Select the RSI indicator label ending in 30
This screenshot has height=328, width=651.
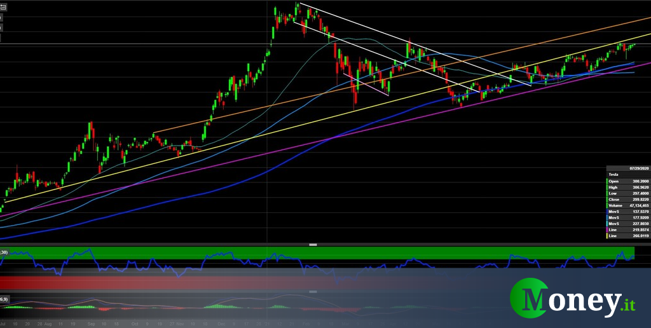pos(4,253)
